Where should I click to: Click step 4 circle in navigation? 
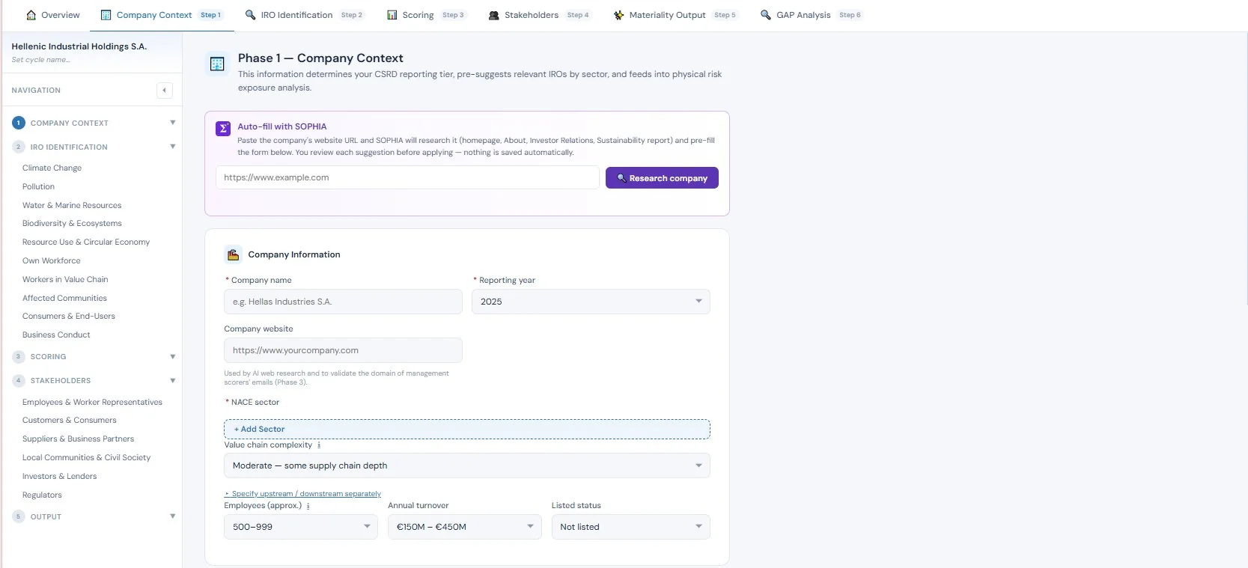click(x=19, y=381)
